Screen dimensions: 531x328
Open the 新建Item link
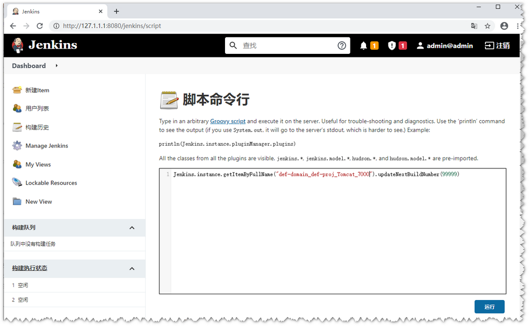(x=37, y=90)
